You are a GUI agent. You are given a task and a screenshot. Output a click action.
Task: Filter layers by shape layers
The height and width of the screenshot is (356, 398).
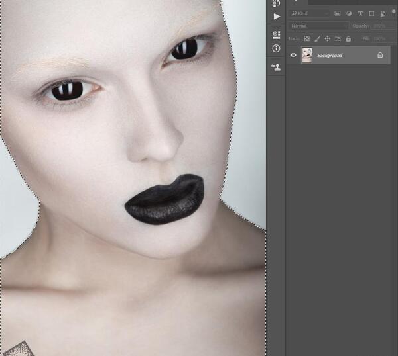tap(371, 13)
